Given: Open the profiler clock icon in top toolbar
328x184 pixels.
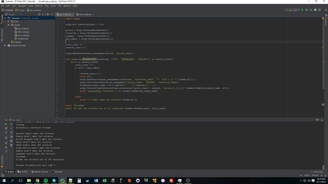Looking at the screenshot, I should [x=315, y=10].
